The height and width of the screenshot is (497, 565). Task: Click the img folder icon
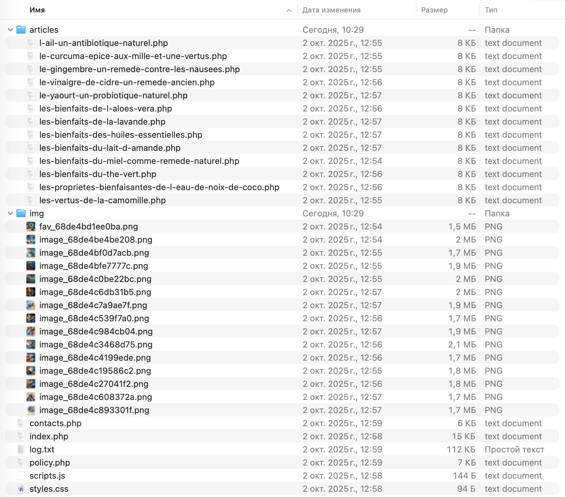tap(21, 213)
